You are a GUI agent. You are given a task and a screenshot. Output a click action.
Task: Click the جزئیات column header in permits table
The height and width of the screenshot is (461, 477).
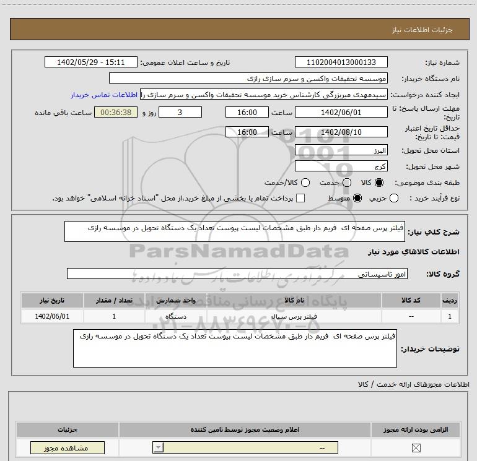68,429
